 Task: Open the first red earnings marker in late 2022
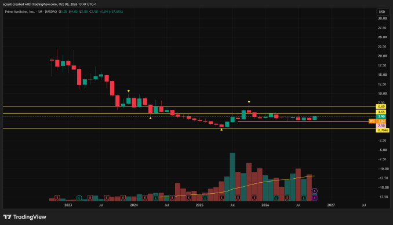tap(57, 198)
